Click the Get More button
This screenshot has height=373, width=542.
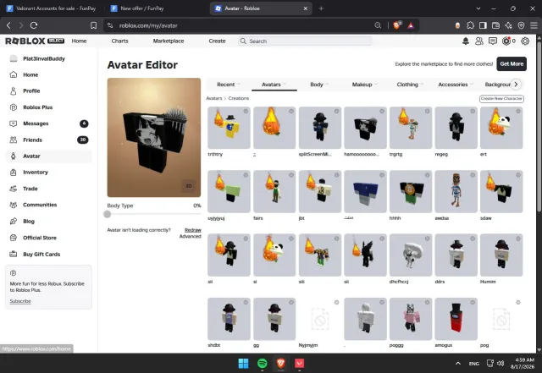coord(512,64)
